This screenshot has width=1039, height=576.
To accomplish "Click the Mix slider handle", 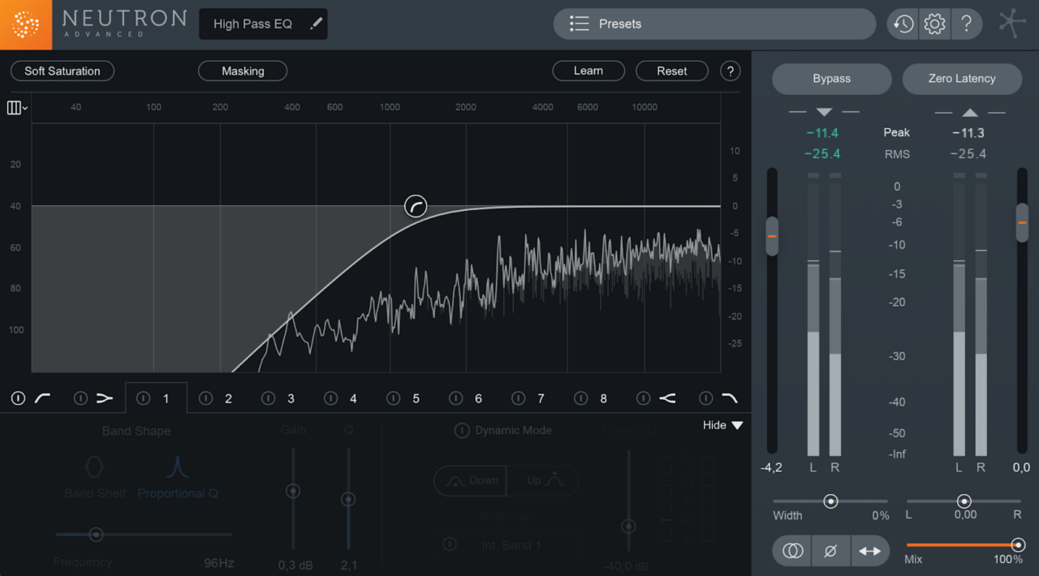I will (x=1018, y=545).
